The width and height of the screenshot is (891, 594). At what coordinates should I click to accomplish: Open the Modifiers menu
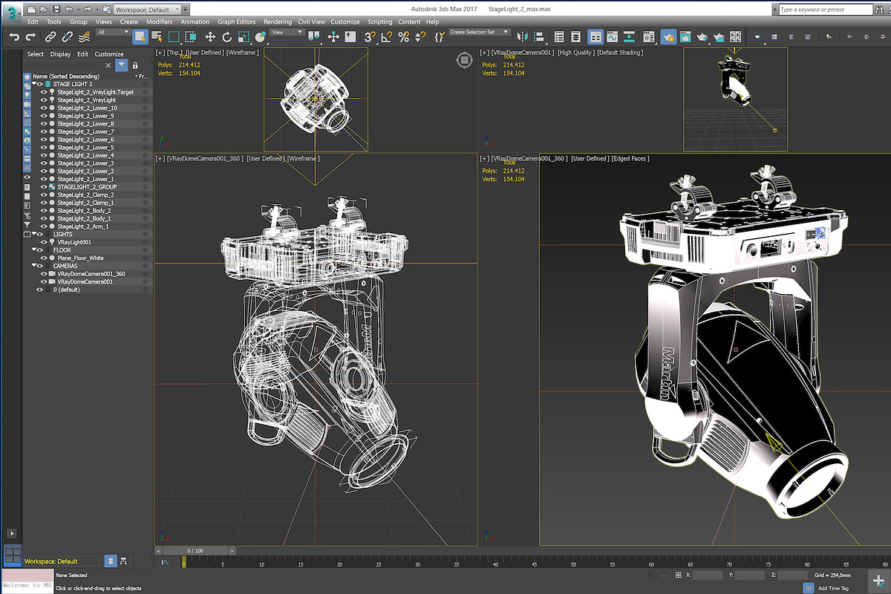(159, 22)
